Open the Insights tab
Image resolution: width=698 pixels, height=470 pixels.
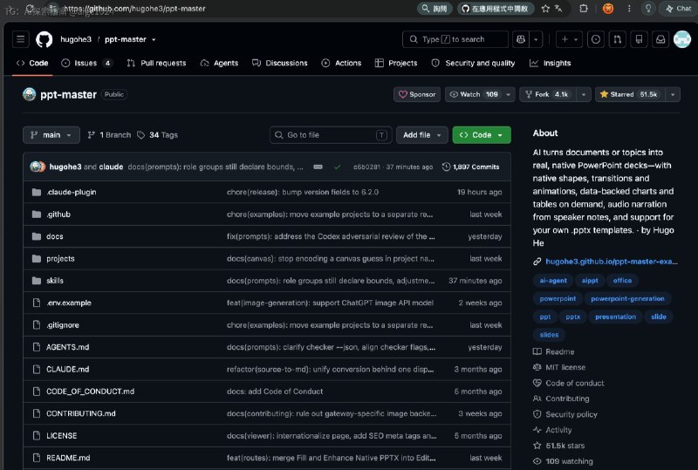click(551, 63)
